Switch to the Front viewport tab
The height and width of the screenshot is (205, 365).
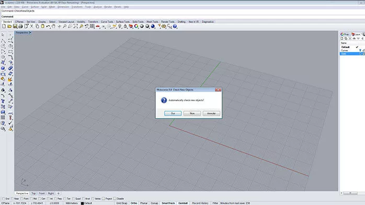pos(42,194)
